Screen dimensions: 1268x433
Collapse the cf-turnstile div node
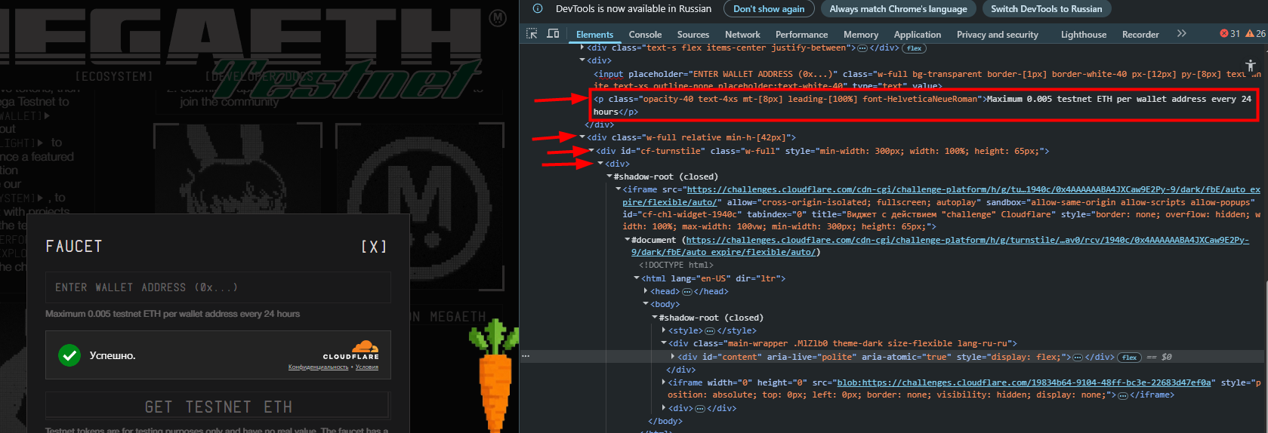(x=591, y=151)
